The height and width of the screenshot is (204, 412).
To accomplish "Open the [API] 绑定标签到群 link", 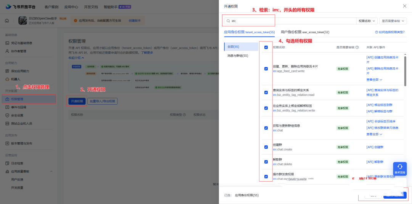I will [380, 105].
